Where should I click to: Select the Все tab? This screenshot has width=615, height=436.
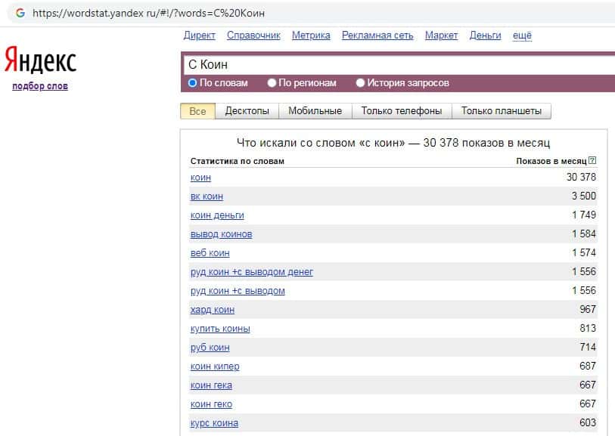pos(197,111)
